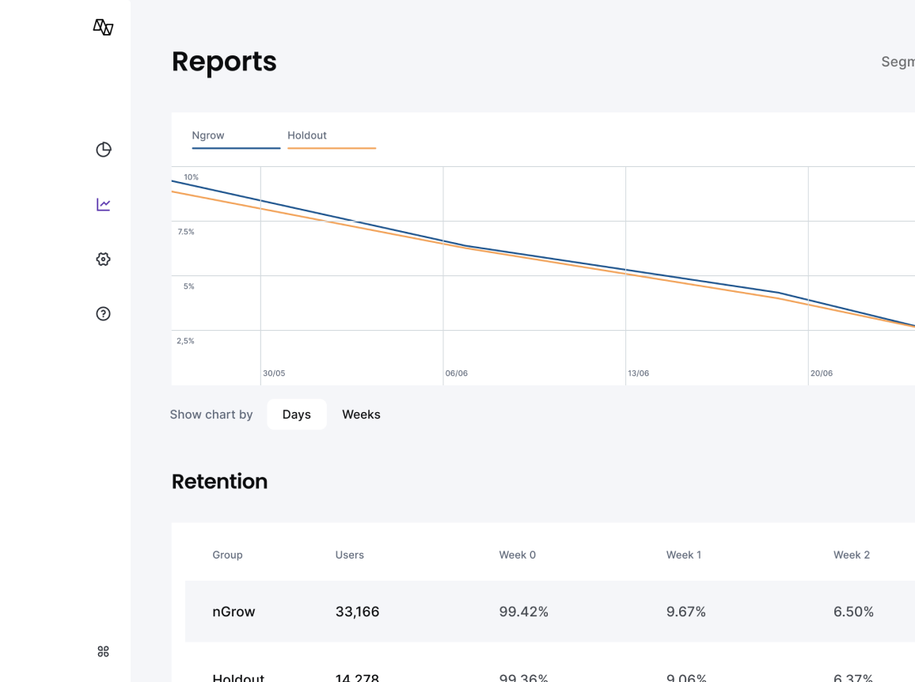Show chart by Weeks
Image resolution: width=915 pixels, height=682 pixels.
(361, 415)
